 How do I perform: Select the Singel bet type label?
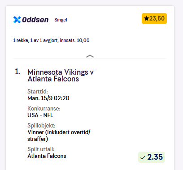pyautogui.click(x=61, y=20)
